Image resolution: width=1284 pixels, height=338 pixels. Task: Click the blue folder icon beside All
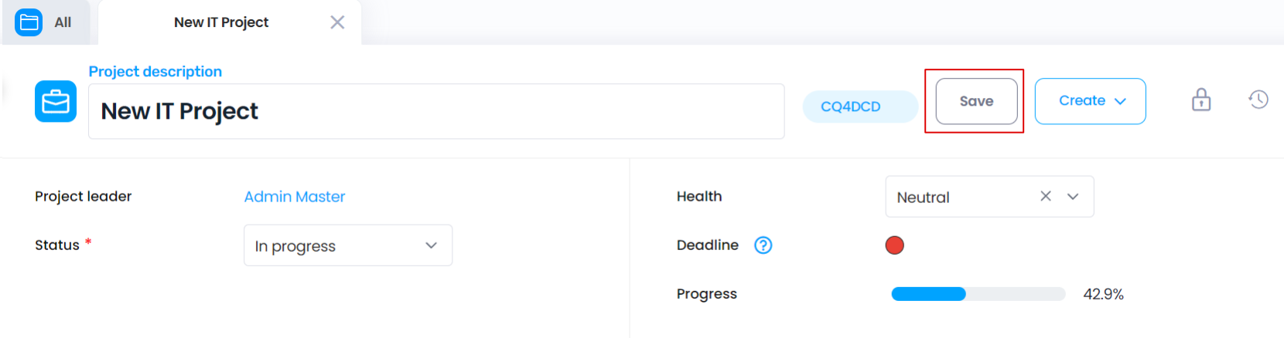pos(29,22)
